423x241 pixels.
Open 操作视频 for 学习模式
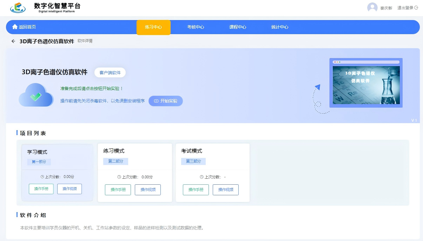[x=70, y=189]
